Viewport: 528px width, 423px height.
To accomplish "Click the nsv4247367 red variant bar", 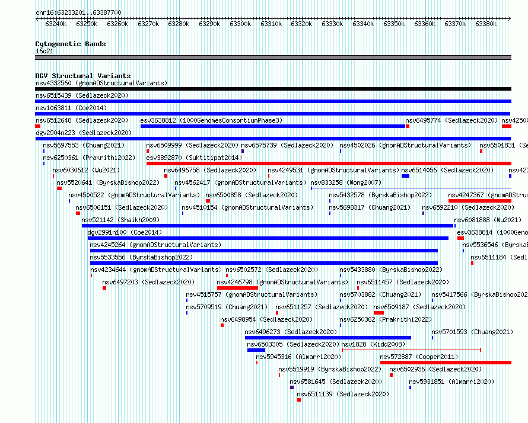I will tap(480, 201).
